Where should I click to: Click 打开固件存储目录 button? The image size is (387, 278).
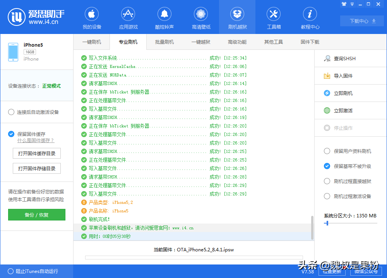coord(37,168)
